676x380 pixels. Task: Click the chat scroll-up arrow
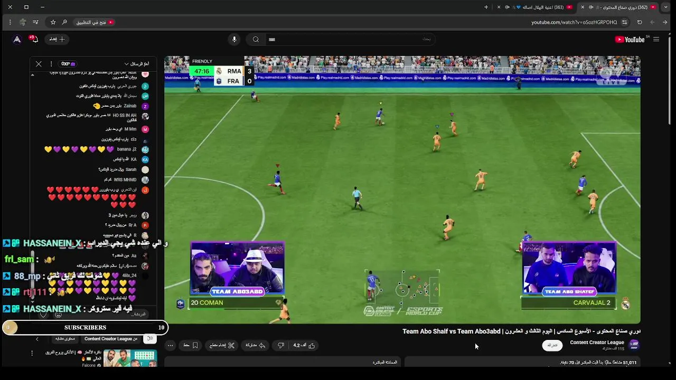[x=32, y=75]
